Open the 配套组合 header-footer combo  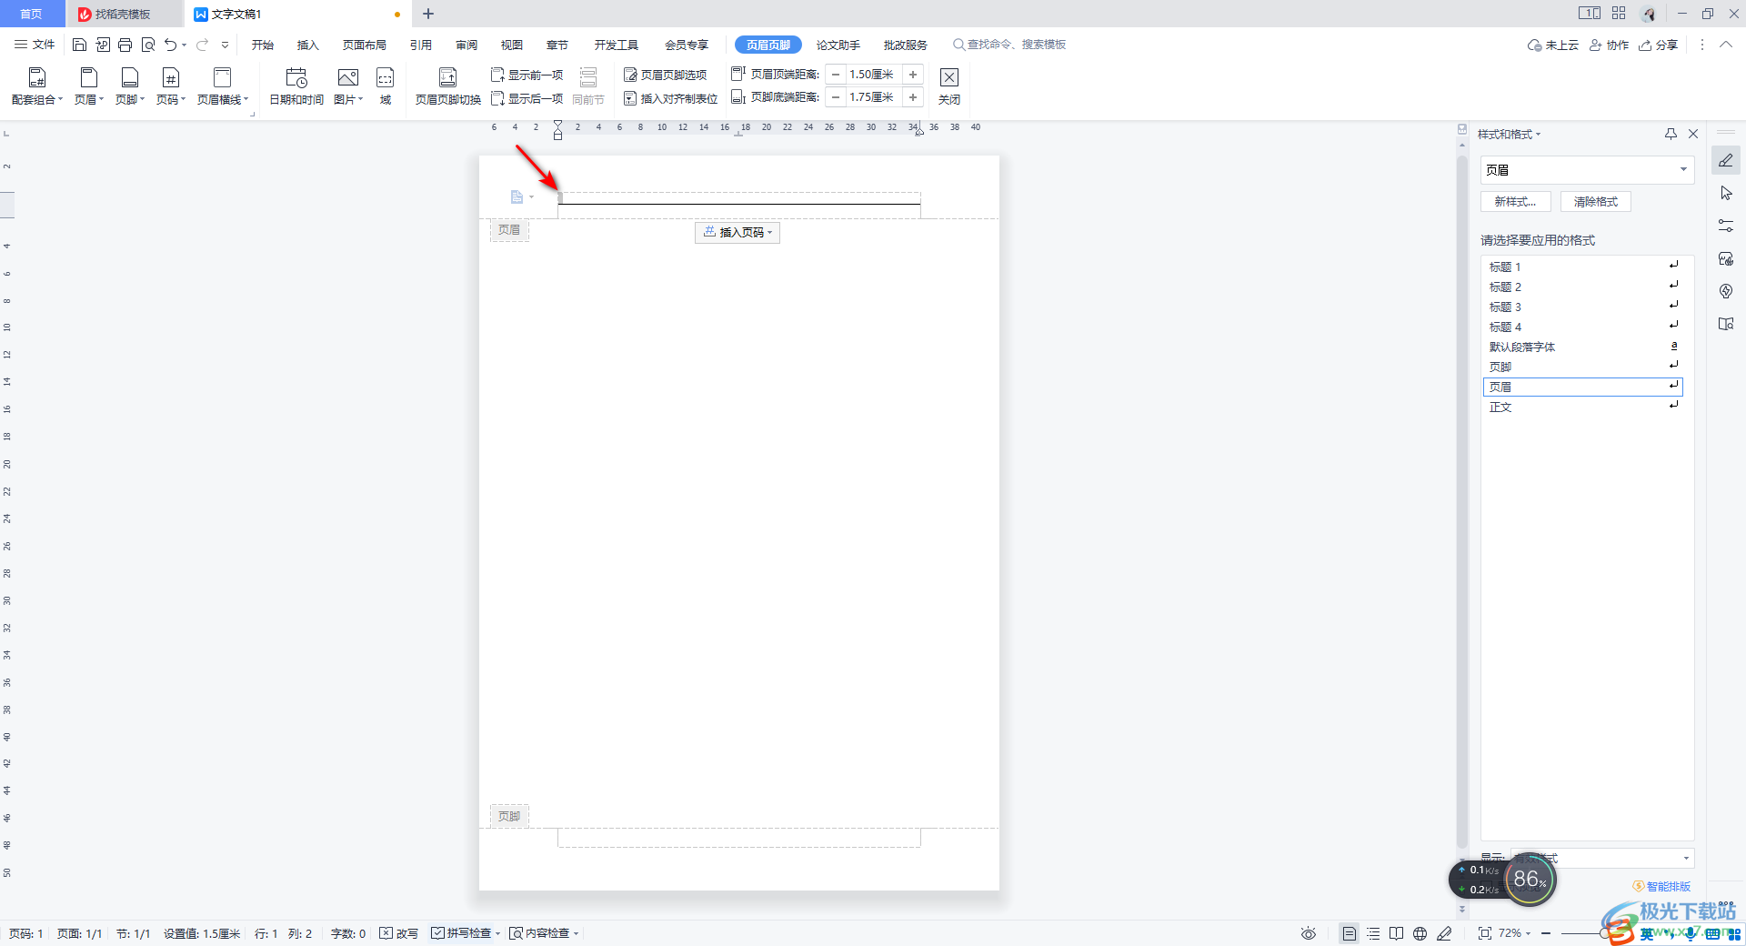tap(37, 86)
